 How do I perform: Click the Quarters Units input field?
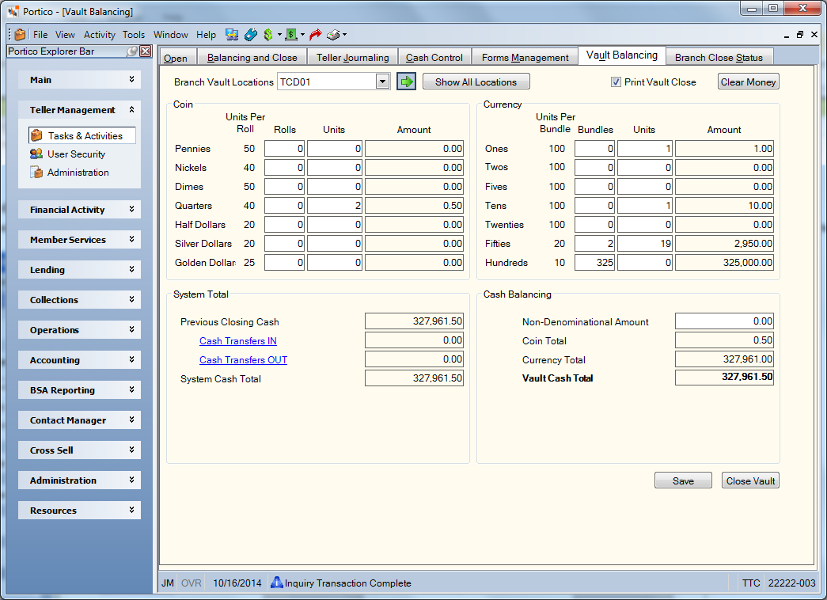click(335, 206)
